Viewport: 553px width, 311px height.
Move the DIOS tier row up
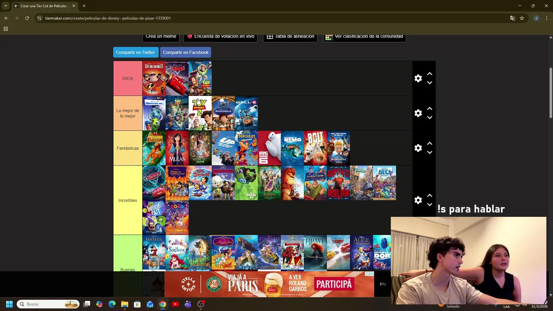429,74
